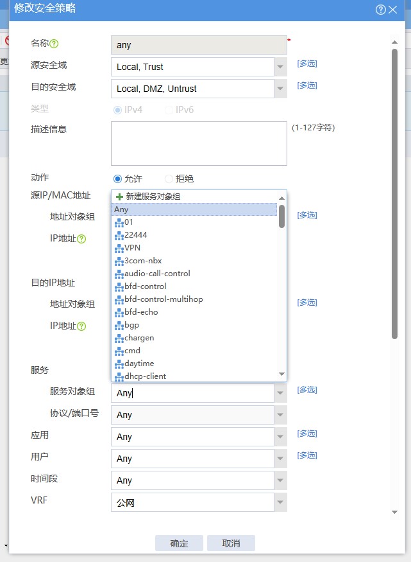Select the IPv4 type radio button
Screen dimensions: 411x562
117,110
